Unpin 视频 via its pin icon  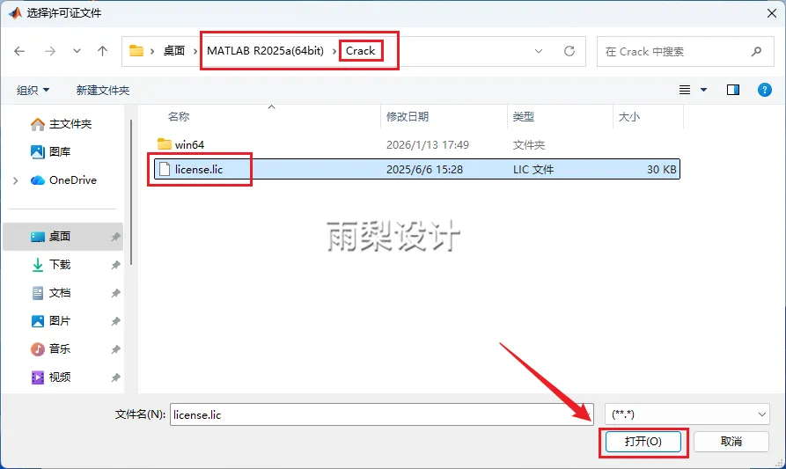(116, 377)
